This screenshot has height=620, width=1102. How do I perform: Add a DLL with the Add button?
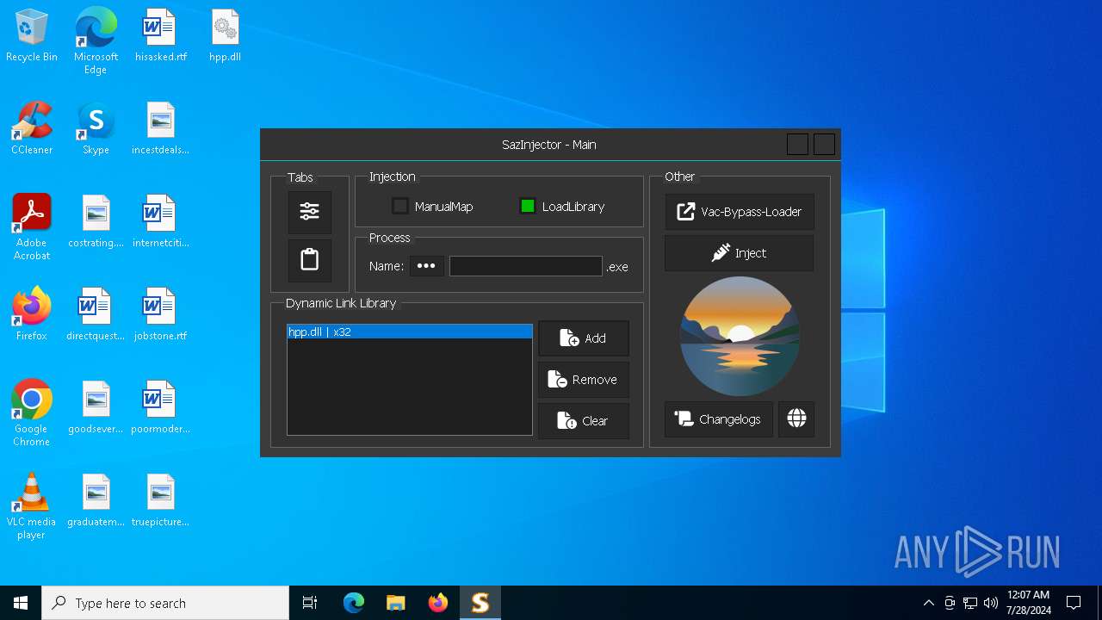(x=584, y=338)
